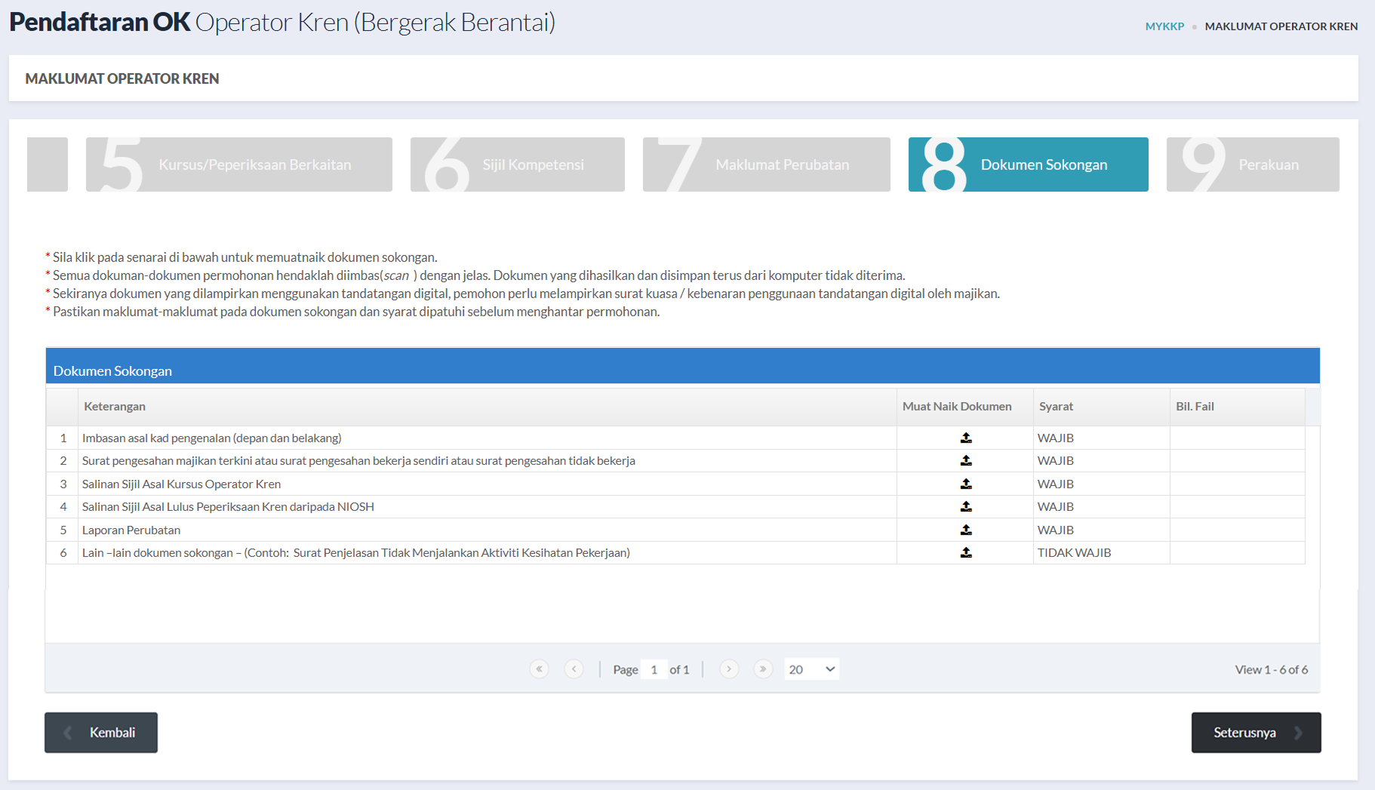Open step 5 Kursus/Peperiksaan Berkaitan tab
Screen dimensions: 1375x790
[239, 164]
